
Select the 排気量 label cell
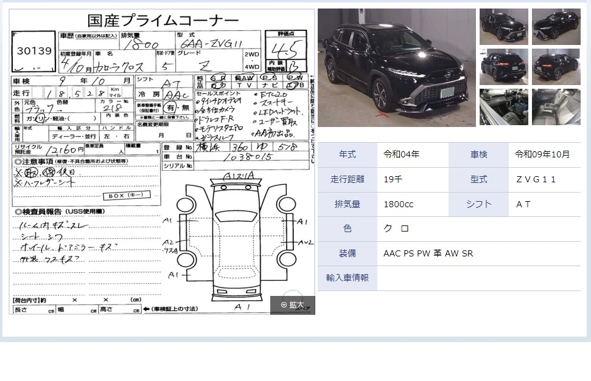tap(347, 204)
